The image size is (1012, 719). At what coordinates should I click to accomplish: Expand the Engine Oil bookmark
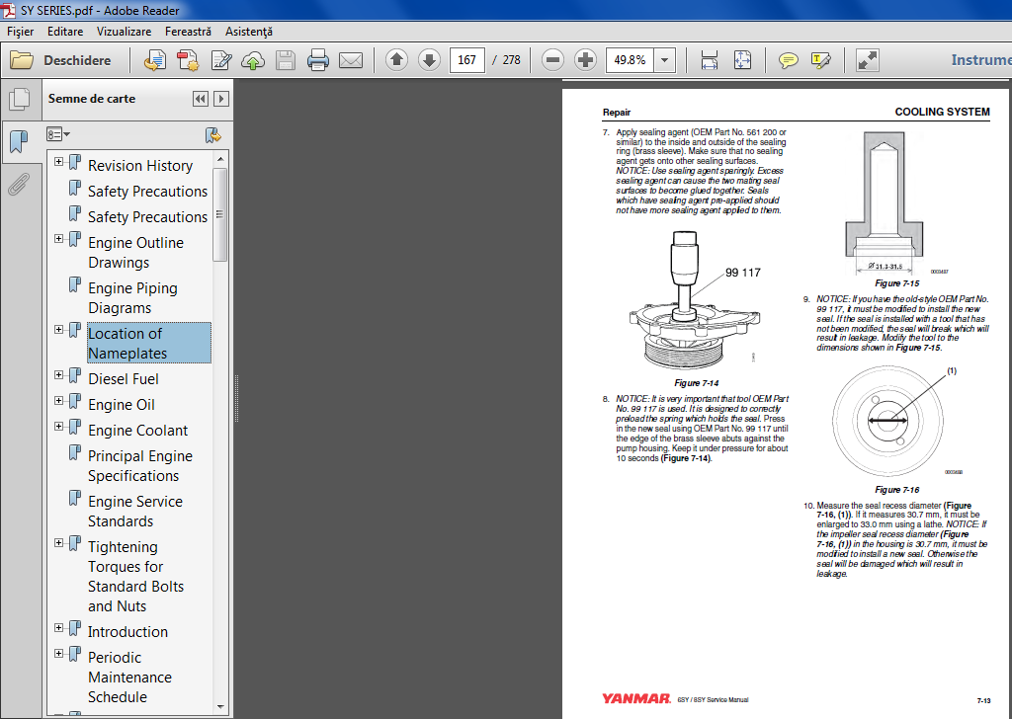pyautogui.click(x=58, y=400)
